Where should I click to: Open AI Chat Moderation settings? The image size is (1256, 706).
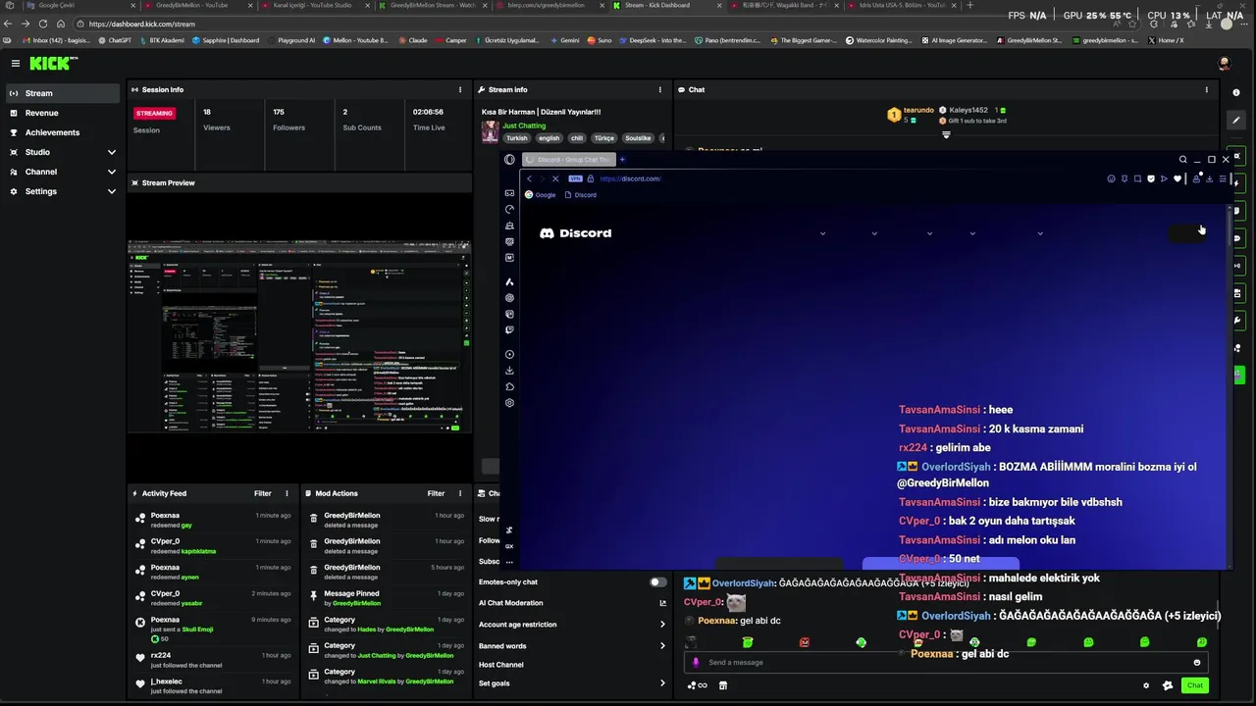click(572, 603)
